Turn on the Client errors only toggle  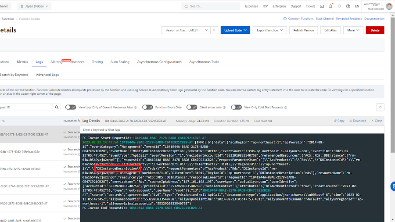click(191, 107)
